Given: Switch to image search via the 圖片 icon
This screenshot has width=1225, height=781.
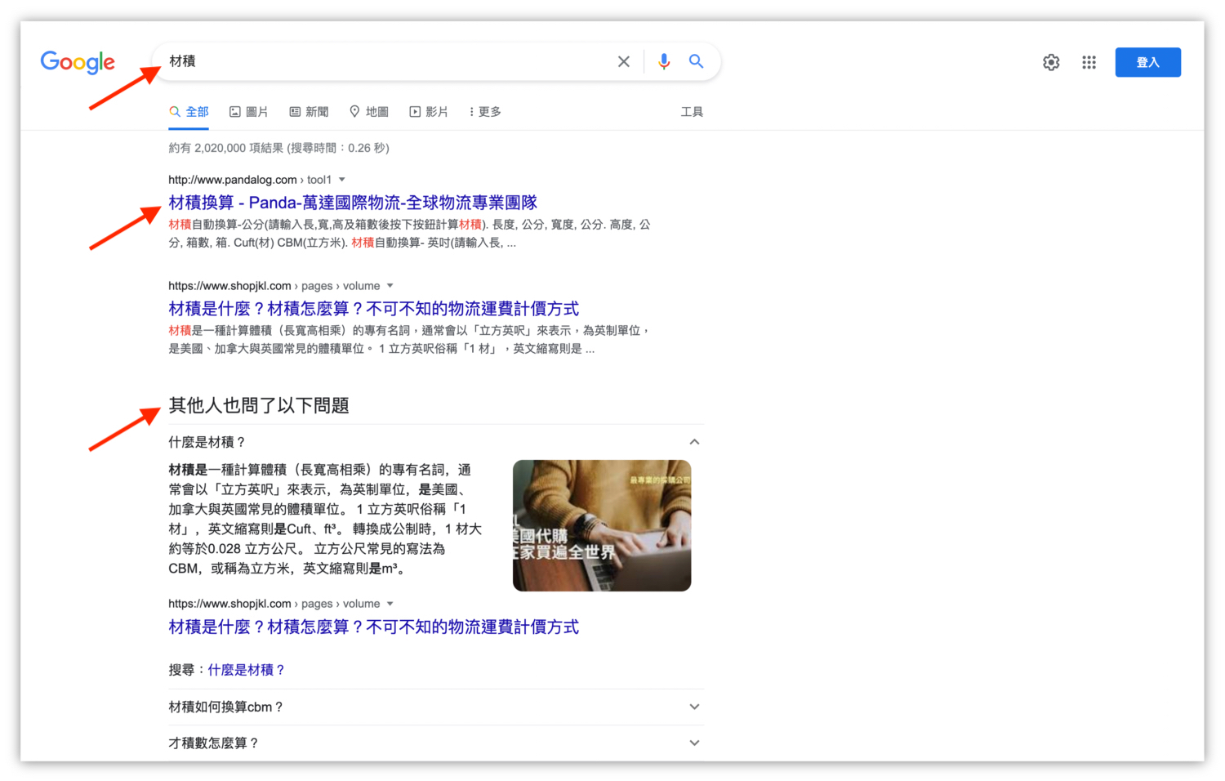Looking at the screenshot, I should point(249,111).
